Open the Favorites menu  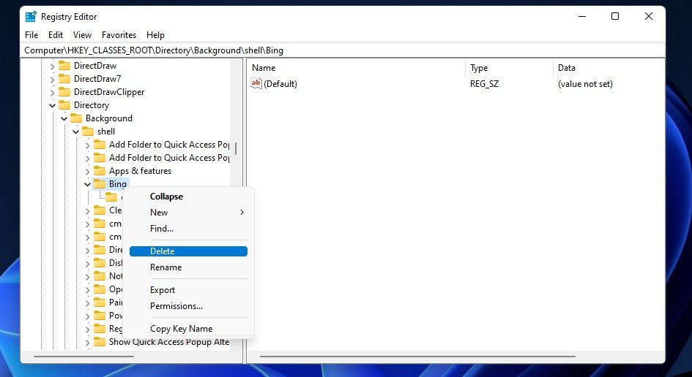coord(119,35)
